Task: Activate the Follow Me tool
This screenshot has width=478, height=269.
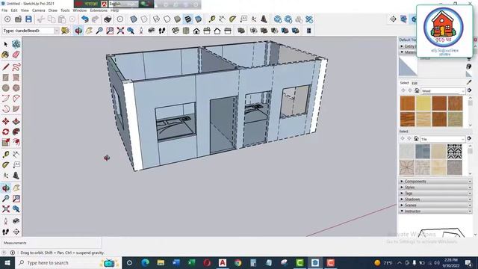Action: coord(16,132)
